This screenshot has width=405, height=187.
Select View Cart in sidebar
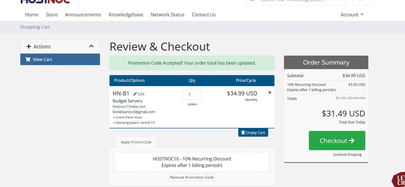[60, 59]
